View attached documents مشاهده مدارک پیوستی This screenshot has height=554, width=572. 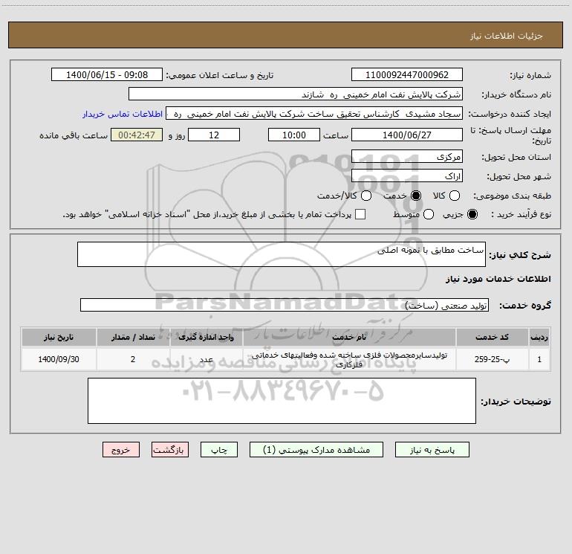click(316, 450)
